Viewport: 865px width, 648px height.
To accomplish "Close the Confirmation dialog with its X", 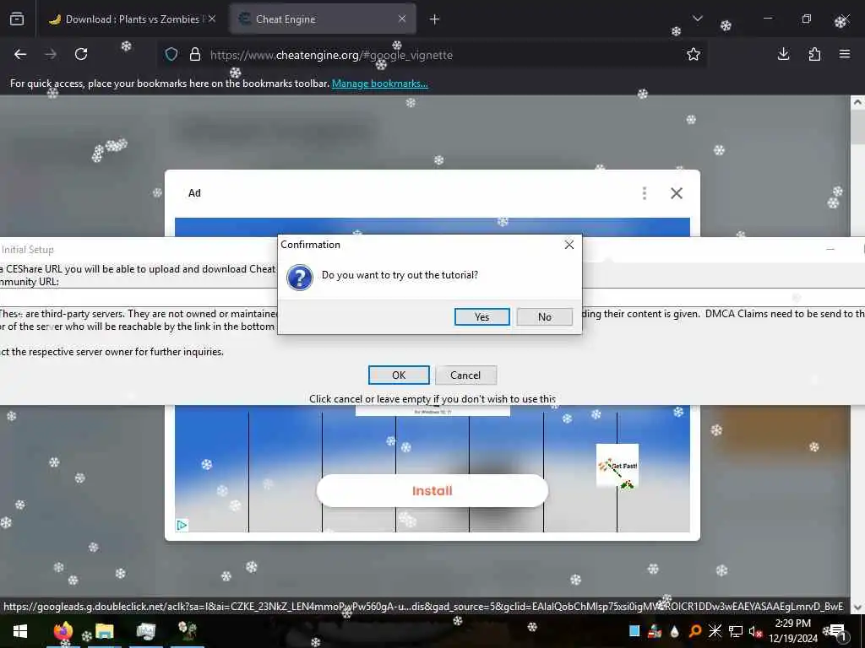I will [x=569, y=245].
